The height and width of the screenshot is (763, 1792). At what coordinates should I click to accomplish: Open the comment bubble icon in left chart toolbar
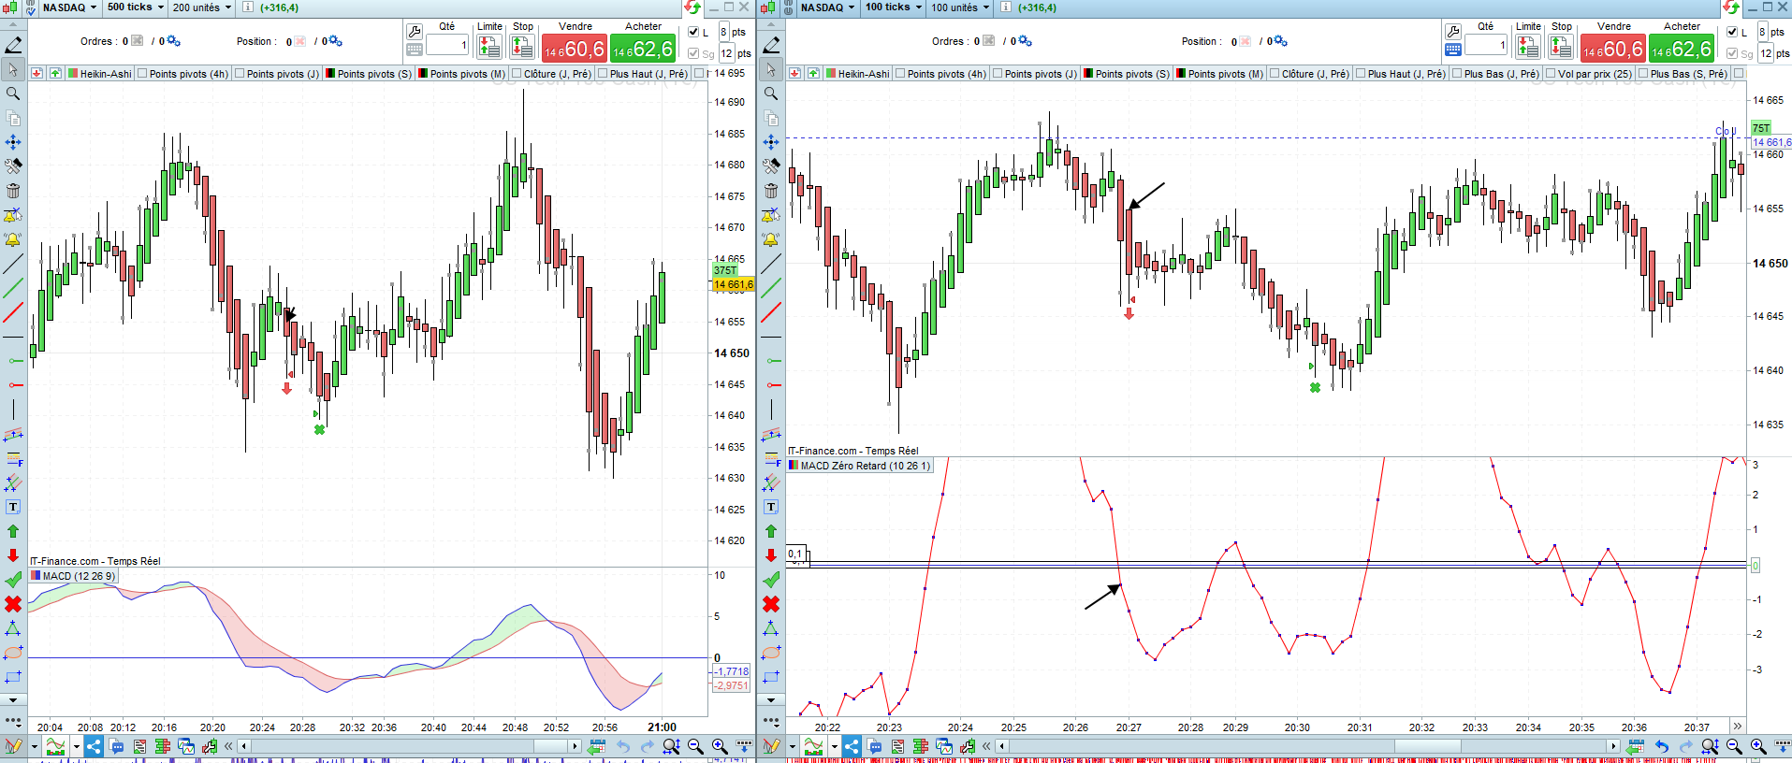(x=117, y=746)
